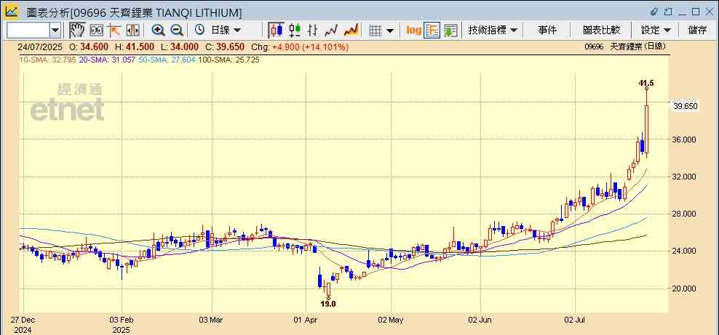
Task: Open the stock code dropdown arrow
Action: pyautogui.click(x=55, y=31)
